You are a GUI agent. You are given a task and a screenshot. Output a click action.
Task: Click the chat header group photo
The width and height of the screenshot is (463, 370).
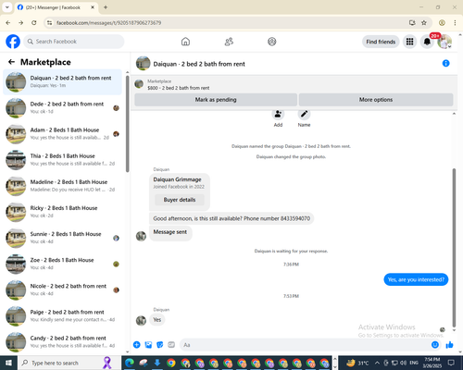coord(144,64)
